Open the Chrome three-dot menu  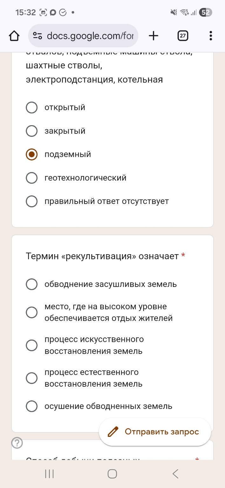(210, 36)
